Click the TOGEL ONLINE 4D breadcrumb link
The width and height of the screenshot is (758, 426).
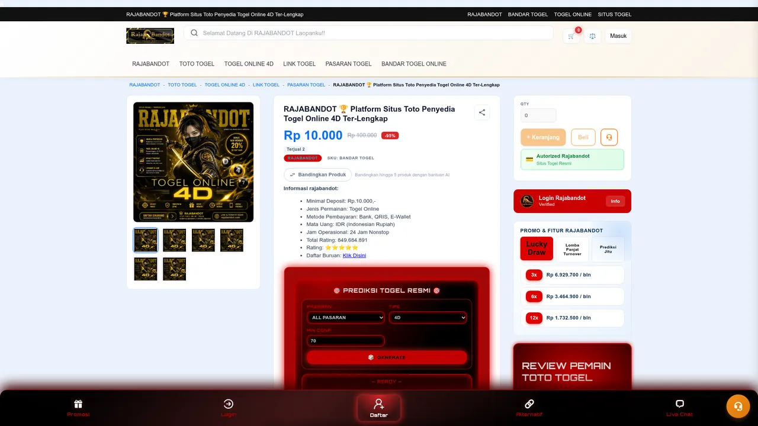224,85
